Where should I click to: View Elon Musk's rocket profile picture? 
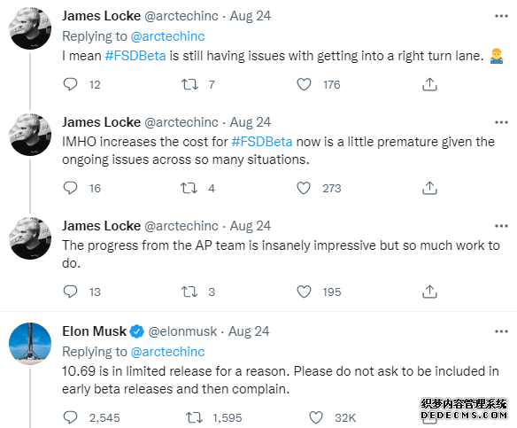point(30,344)
